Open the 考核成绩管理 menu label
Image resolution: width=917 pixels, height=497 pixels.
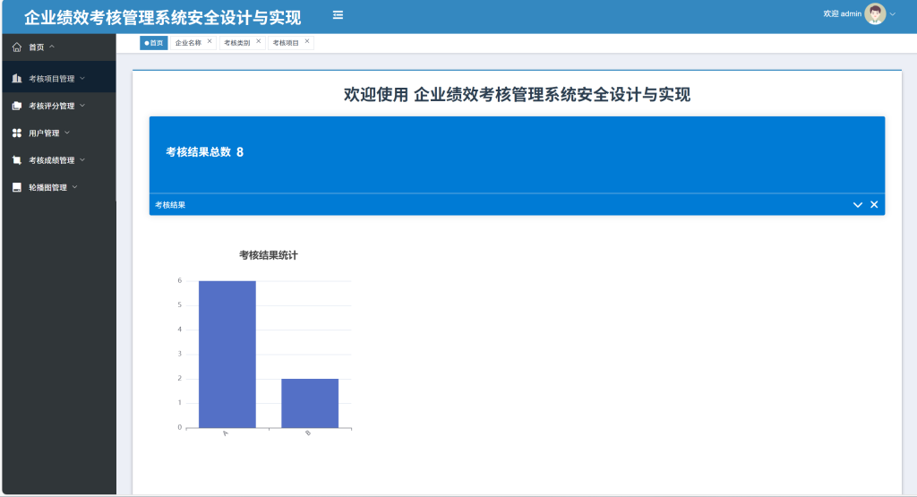[x=51, y=160]
